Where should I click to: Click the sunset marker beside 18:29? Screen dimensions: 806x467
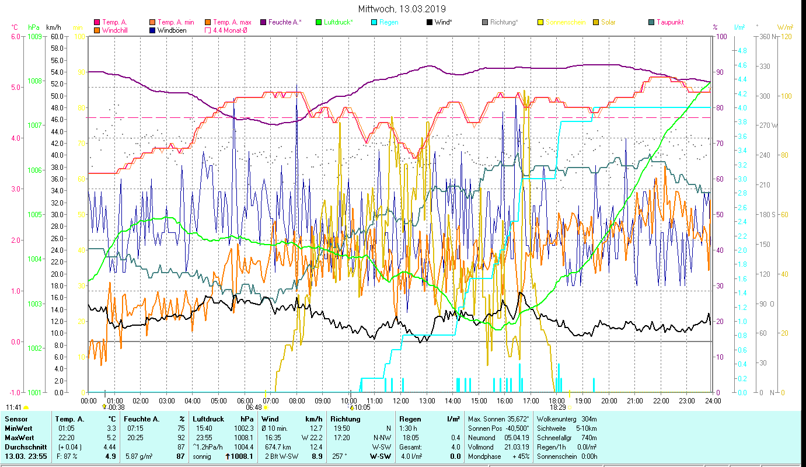pyautogui.click(x=570, y=407)
